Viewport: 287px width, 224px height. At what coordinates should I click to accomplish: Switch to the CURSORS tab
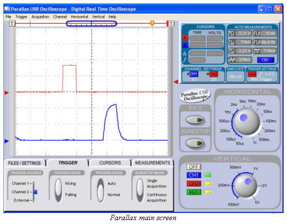coord(110,163)
